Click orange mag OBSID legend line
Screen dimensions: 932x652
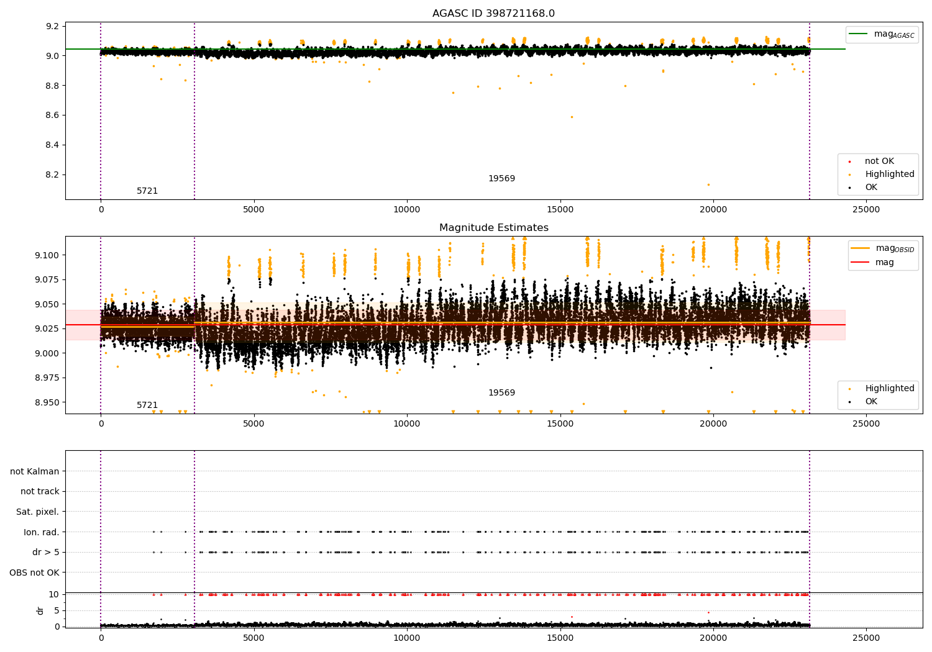[860, 248]
